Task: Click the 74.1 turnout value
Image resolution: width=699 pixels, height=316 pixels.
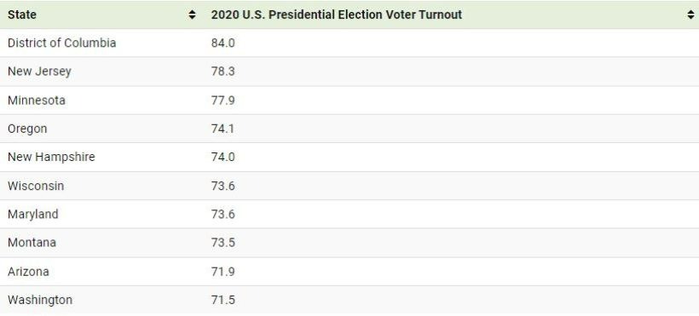Action: pyautogui.click(x=222, y=129)
